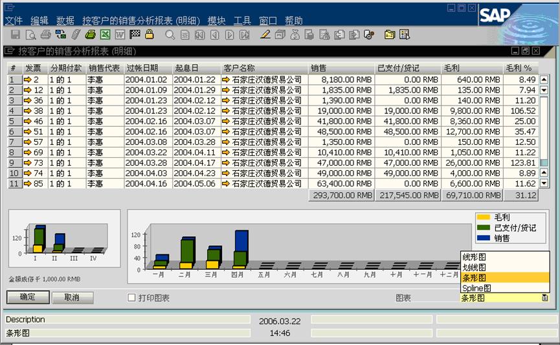The width and height of the screenshot is (560, 345).
Task: Click the 确定 button
Action: tap(28, 297)
